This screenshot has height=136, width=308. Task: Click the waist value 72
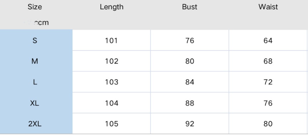[x=268, y=82]
